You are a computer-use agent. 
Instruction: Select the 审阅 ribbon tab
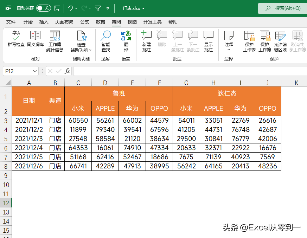(116, 22)
